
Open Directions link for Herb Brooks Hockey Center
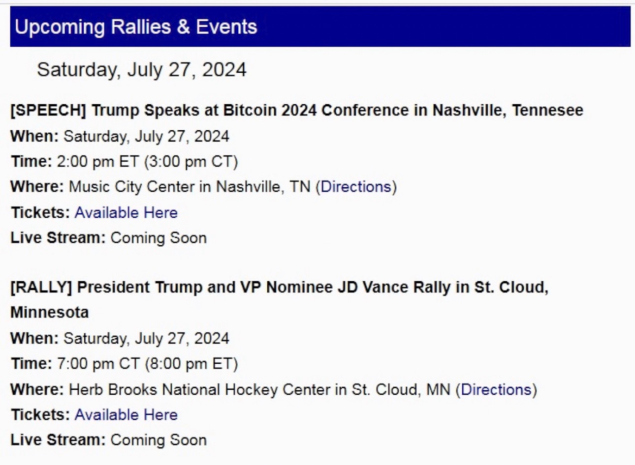[x=496, y=390]
